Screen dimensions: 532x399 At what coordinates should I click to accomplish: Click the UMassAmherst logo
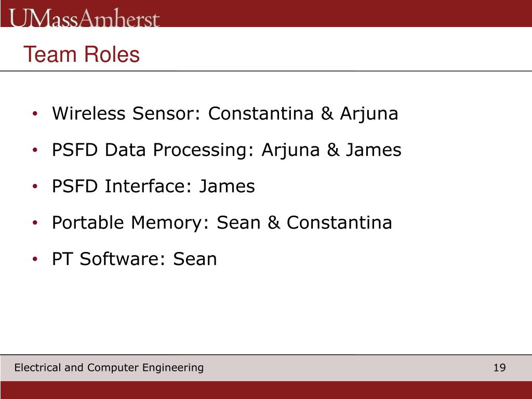click(x=84, y=18)
